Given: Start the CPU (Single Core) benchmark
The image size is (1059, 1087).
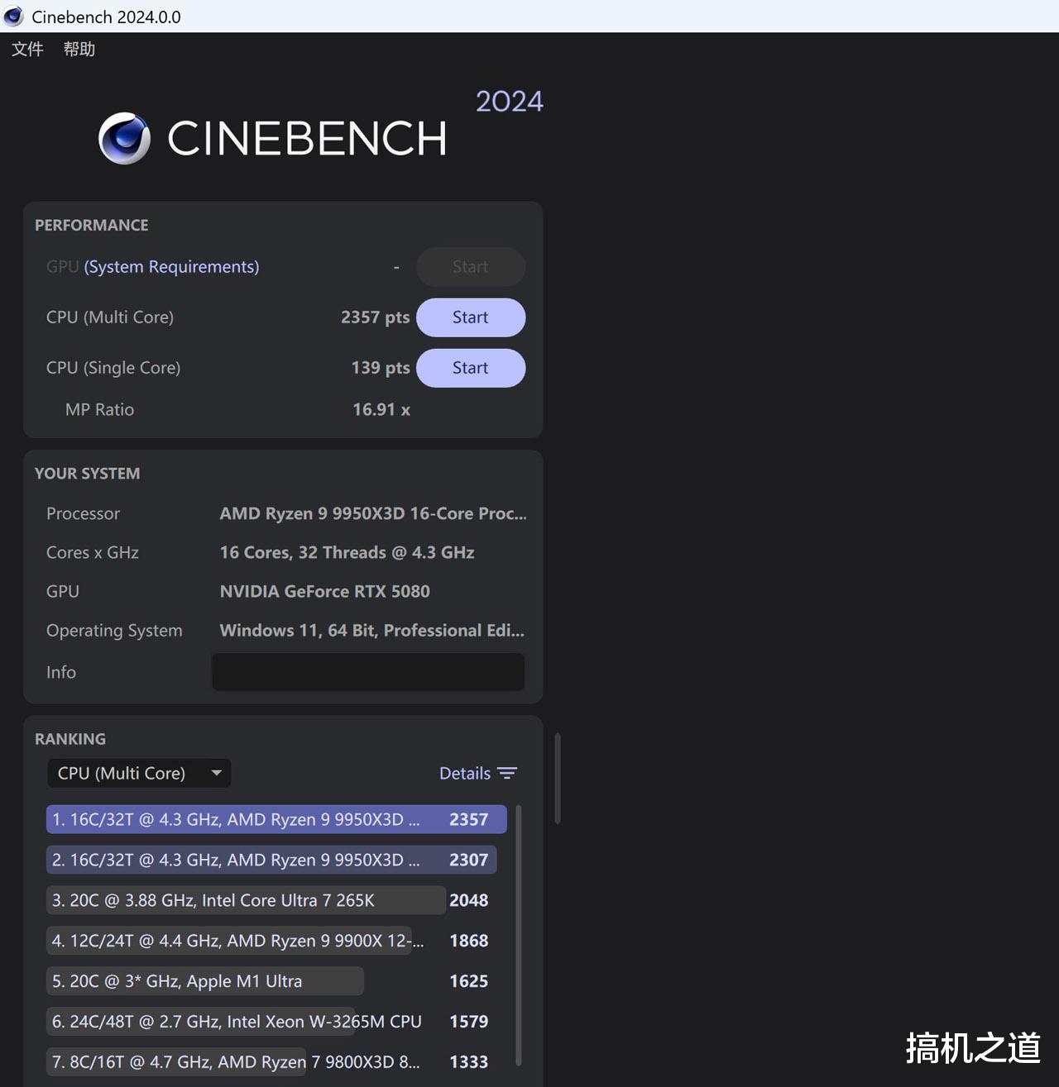Looking at the screenshot, I should (471, 368).
